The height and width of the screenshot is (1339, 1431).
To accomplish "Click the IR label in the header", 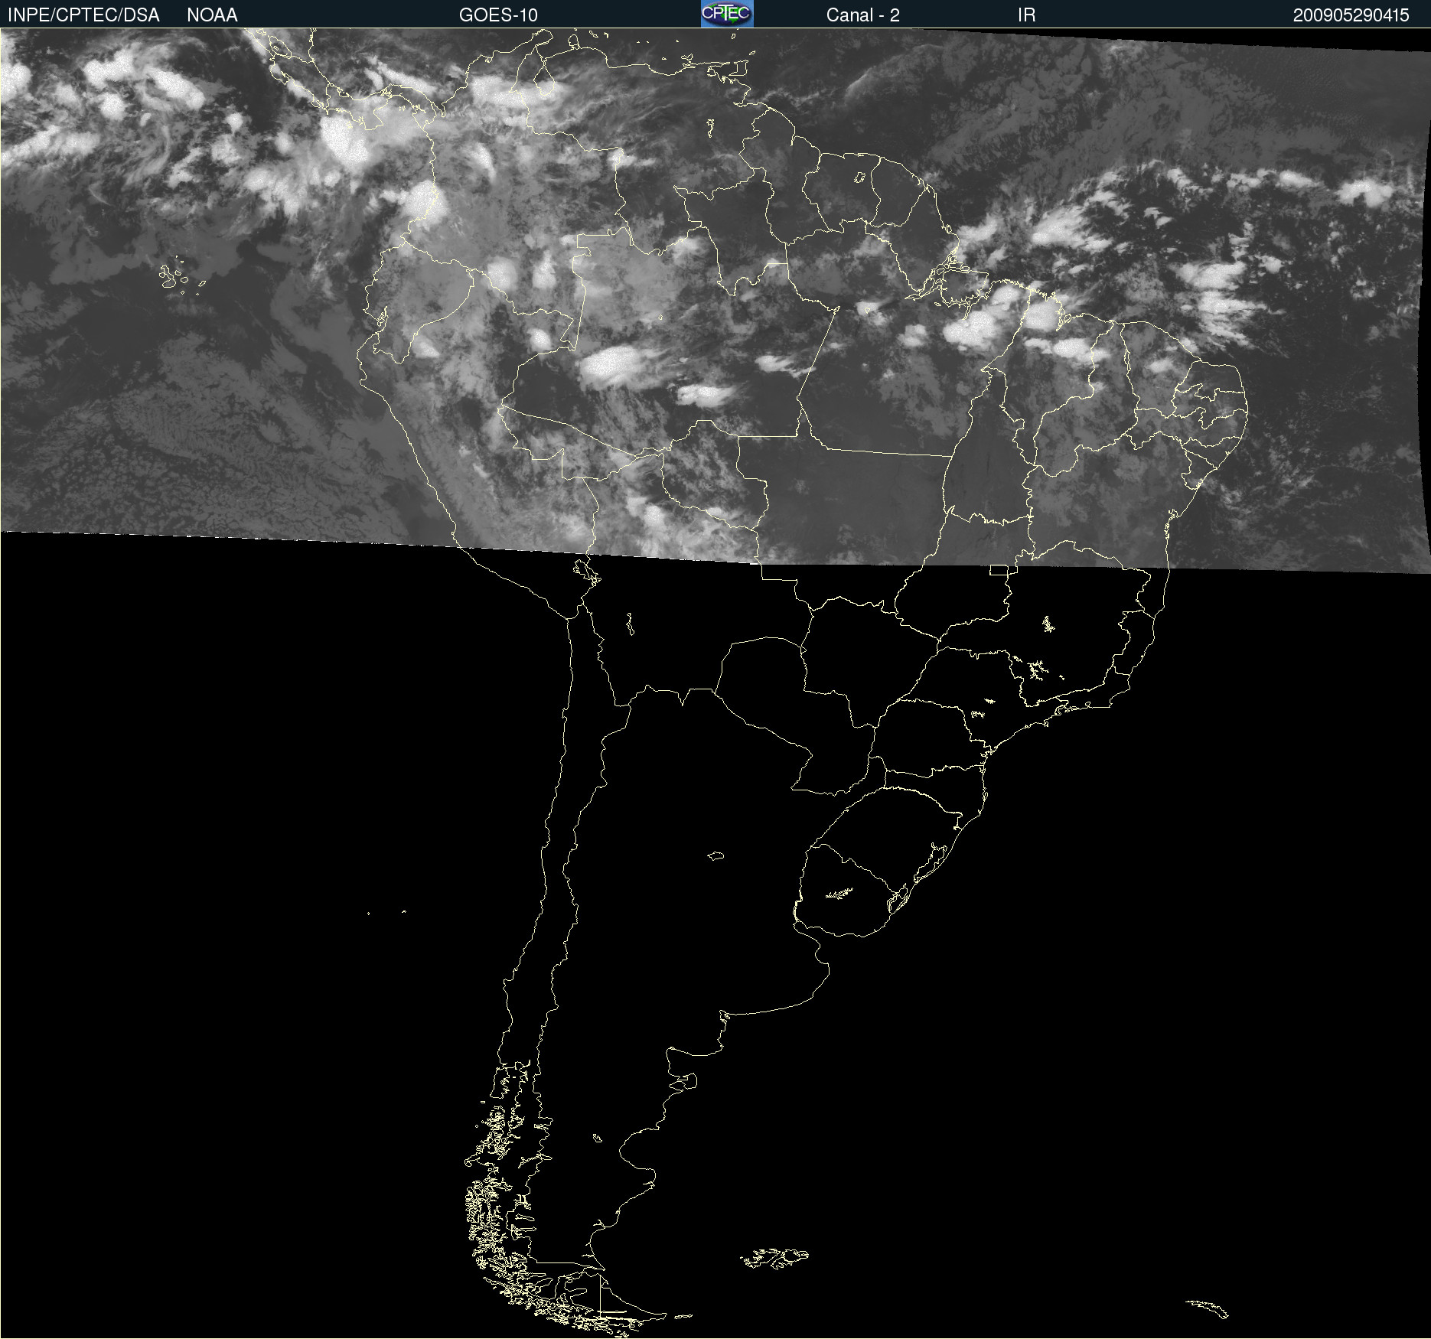I will coord(1026,15).
